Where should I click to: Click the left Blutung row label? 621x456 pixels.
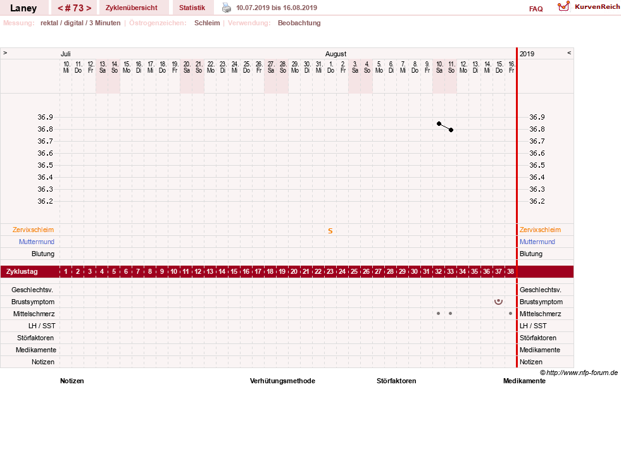[x=43, y=254]
